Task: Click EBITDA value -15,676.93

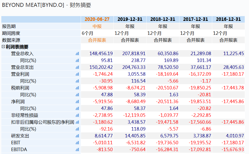Action: coord(233,150)
